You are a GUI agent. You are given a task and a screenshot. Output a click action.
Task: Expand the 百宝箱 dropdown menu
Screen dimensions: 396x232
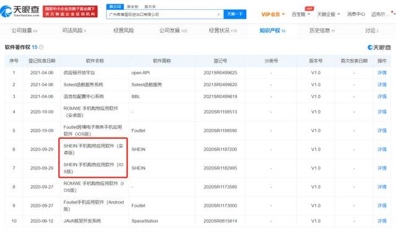click(301, 14)
